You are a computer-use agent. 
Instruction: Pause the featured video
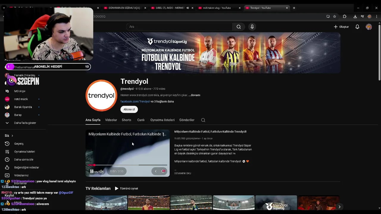pos(92,171)
